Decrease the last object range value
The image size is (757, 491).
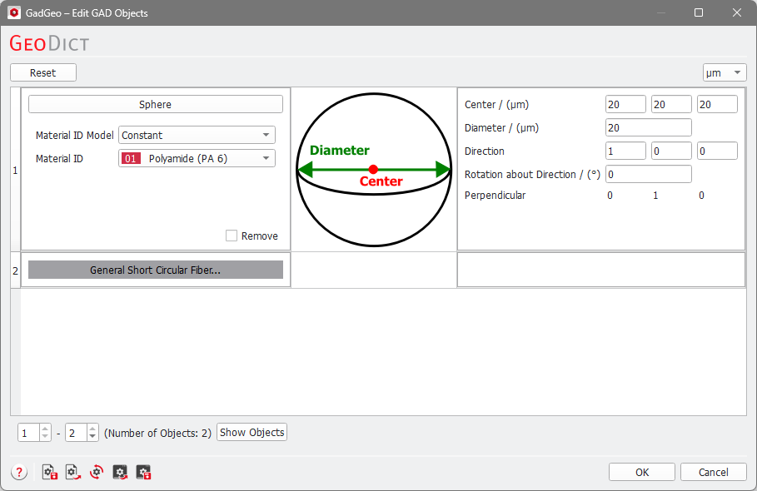coord(92,437)
